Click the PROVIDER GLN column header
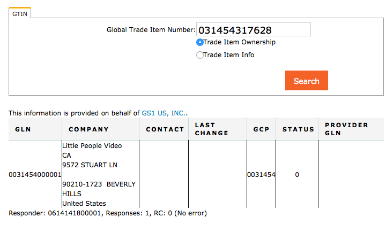This screenshot has height=225, width=386. [346, 129]
